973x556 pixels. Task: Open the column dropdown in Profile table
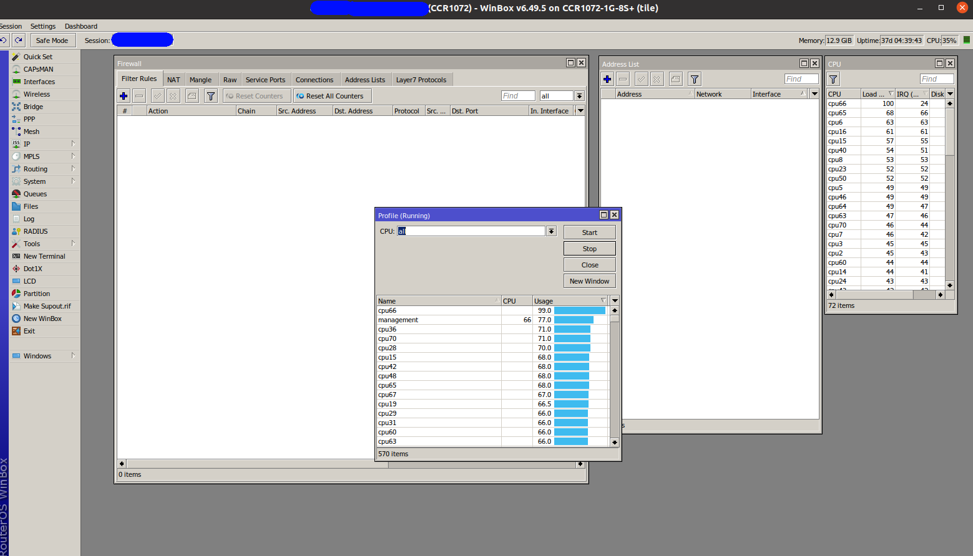pyautogui.click(x=615, y=301)
